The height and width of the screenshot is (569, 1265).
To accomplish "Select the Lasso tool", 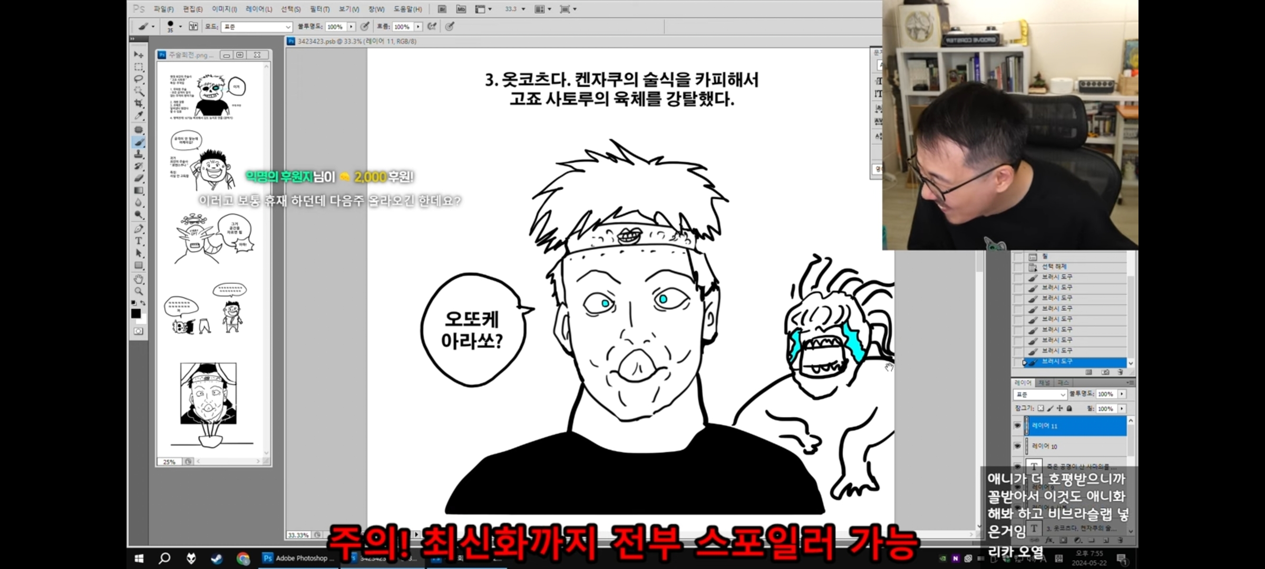I will 139,79.
